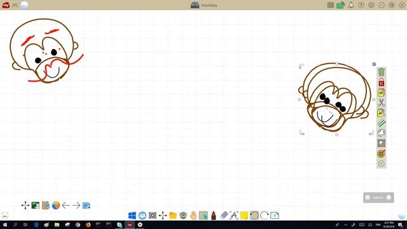Image resolution: width=407 pixels, height=229 pixels.
Task: Open the color palette for selection
Action: (381, 133)
